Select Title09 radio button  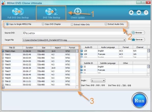point(3,78)
